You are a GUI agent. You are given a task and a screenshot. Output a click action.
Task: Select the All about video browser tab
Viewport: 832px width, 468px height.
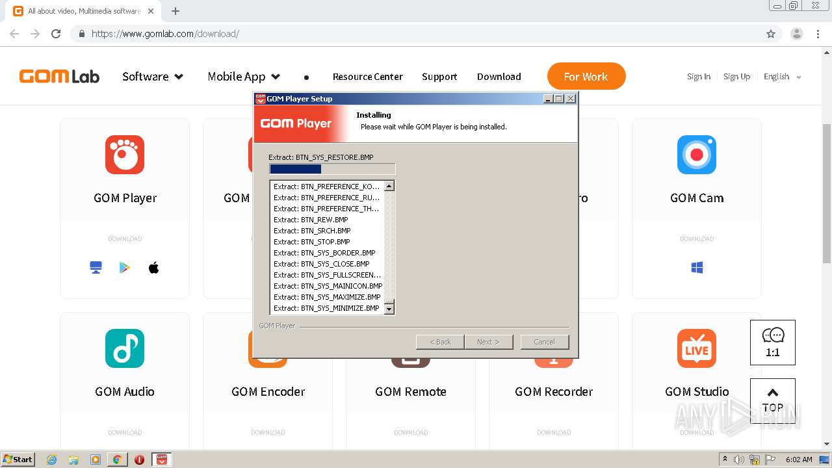coord(84,11)
